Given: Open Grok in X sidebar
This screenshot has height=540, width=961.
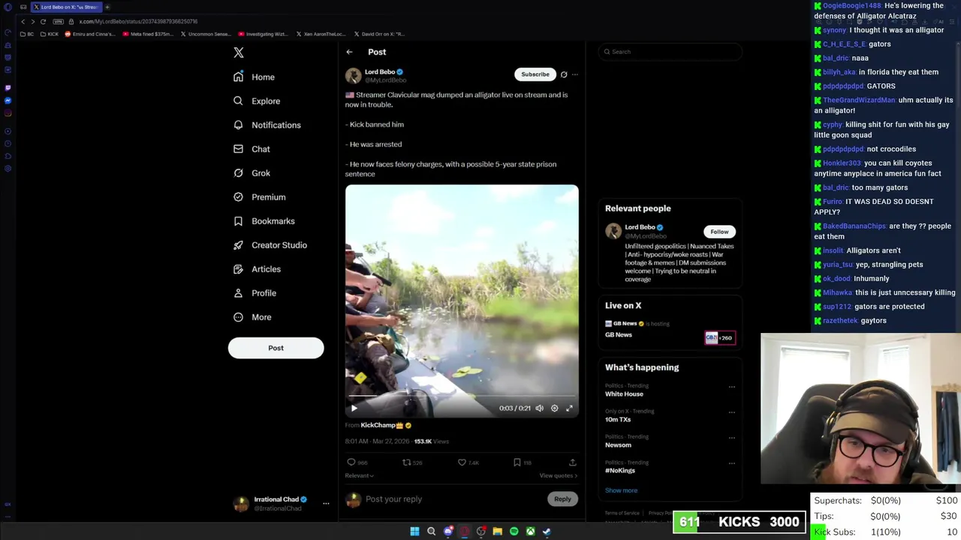Looking at the screenshot, I should point(252,173).
